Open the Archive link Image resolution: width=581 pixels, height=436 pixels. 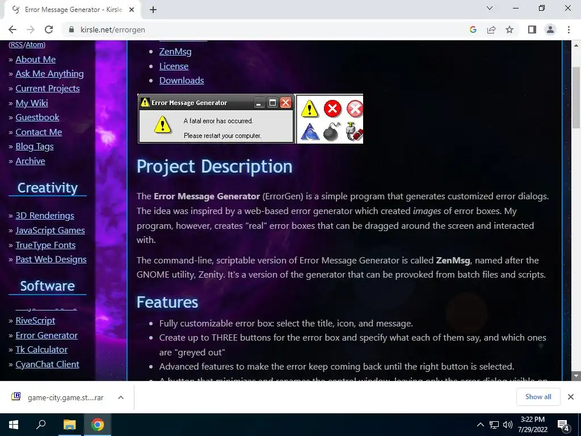pyautogui.click(x=31, y=161)
